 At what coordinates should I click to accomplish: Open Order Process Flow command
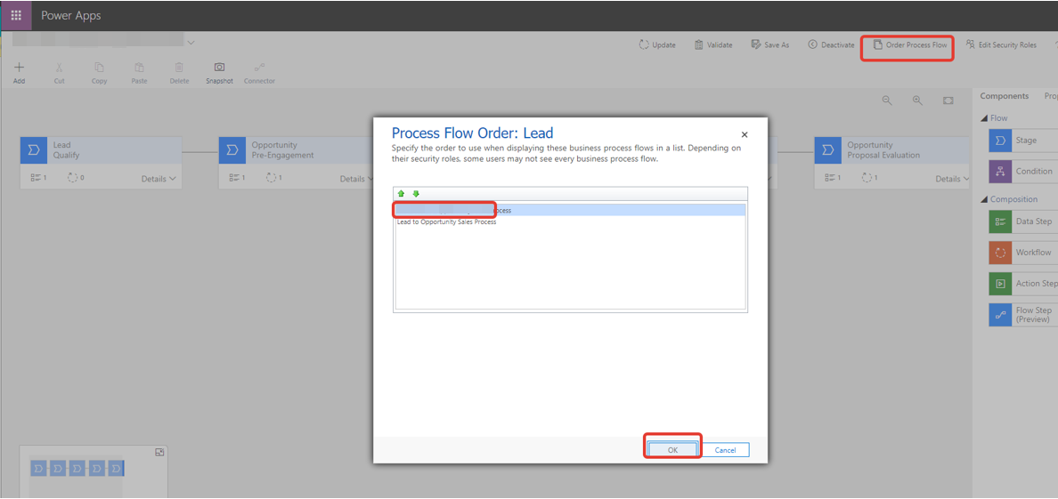909,45
